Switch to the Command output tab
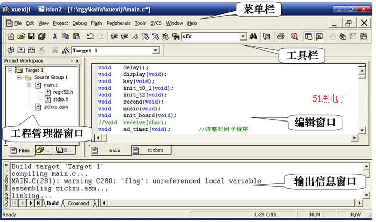 [78, 204]
